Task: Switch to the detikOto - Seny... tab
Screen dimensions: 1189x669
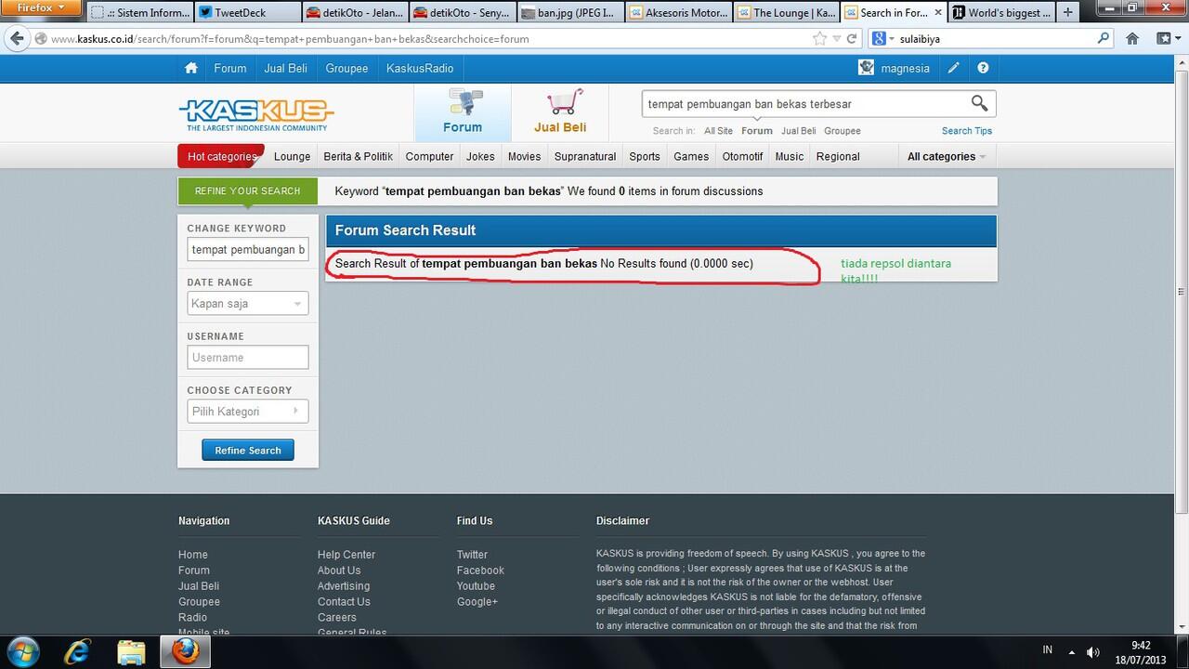Action: [x=463, y=13]
